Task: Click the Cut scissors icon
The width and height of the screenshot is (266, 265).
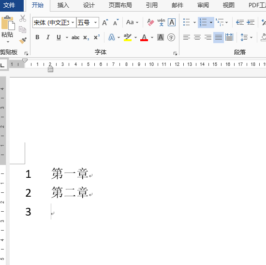Action: 23,18
